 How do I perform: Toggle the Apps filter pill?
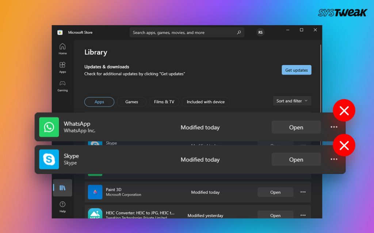(x=99, y=102)
